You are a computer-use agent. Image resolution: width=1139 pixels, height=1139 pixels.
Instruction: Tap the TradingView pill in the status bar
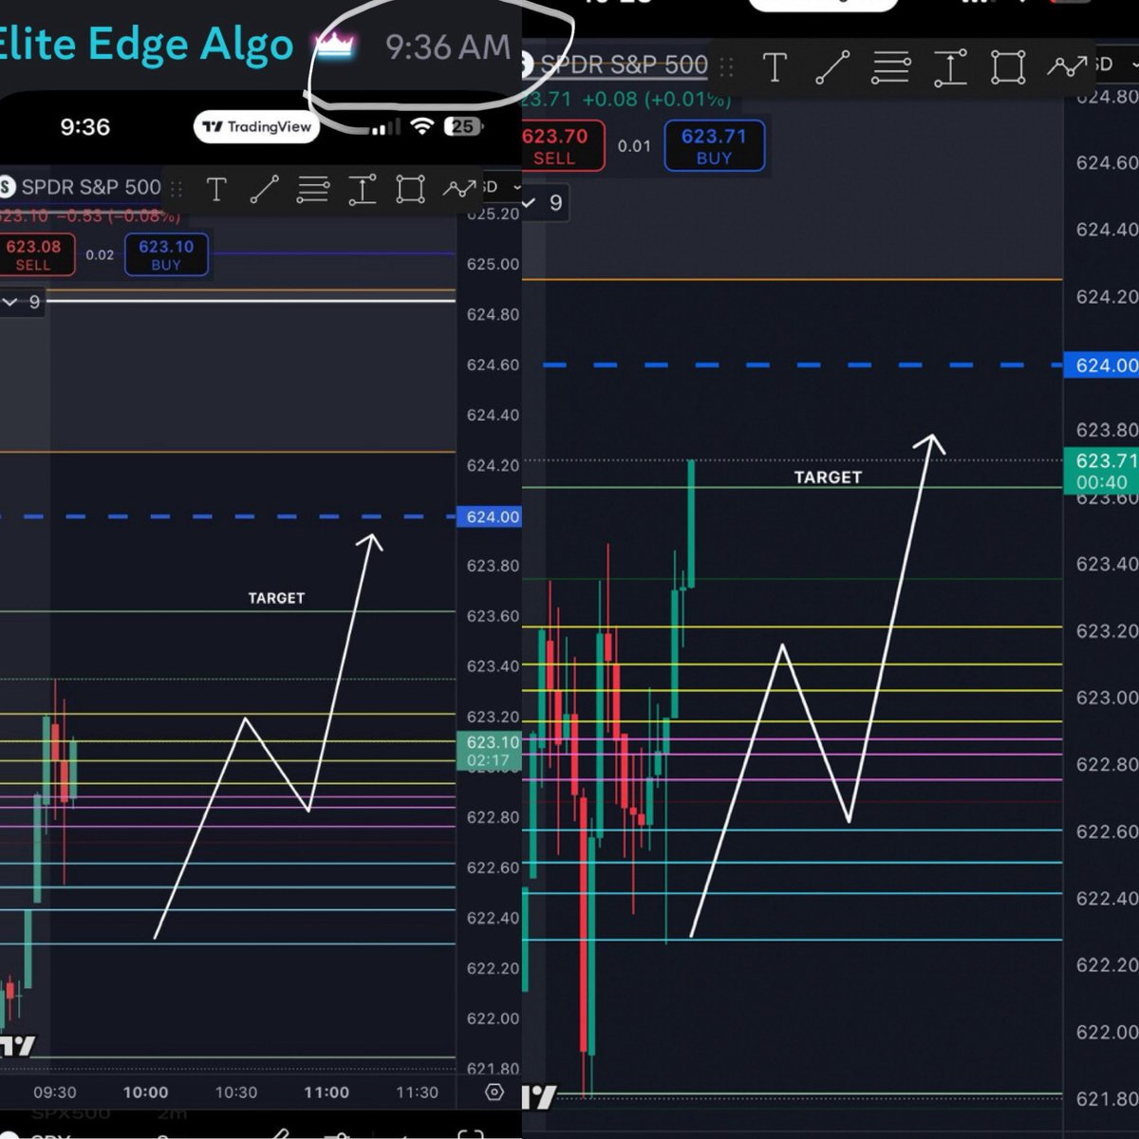pos(257,127)
